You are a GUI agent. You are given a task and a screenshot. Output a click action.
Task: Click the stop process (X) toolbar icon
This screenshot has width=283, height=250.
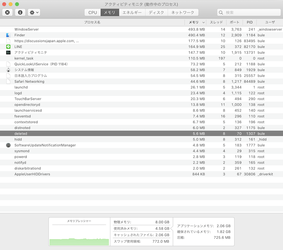[x=7, y=12]
